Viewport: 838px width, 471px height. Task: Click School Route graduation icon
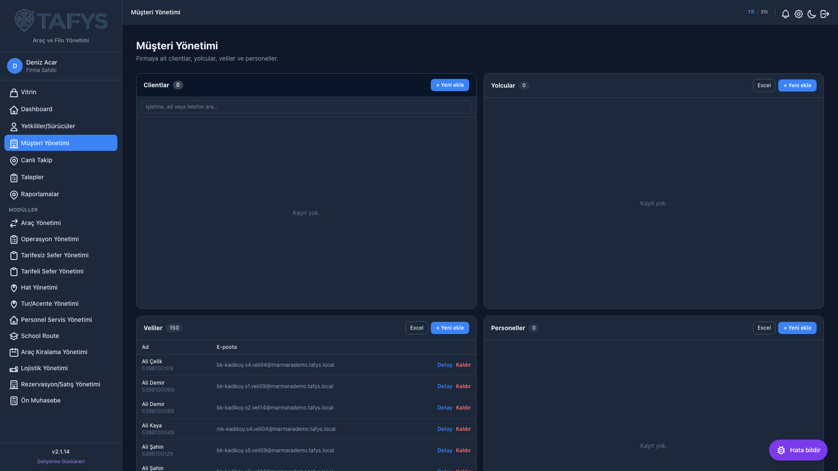(14, 336)
